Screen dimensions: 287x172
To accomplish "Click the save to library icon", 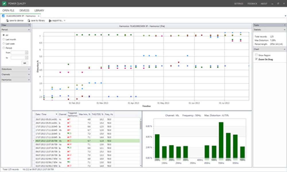I will tap(29, 21).
